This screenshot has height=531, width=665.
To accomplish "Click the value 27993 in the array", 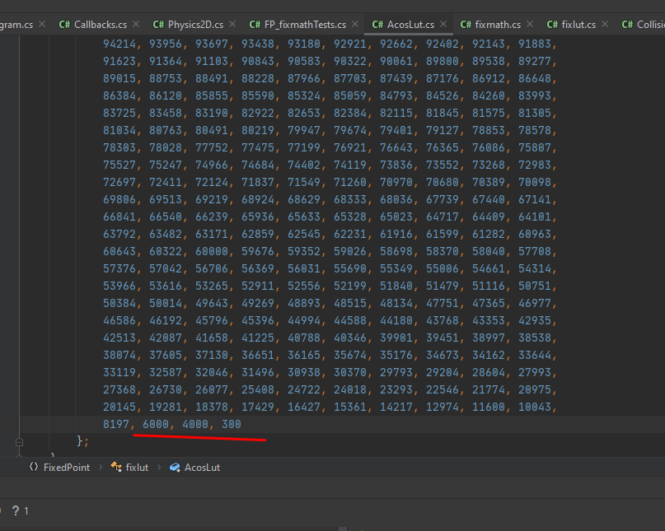I will click(x=535, y=372).
